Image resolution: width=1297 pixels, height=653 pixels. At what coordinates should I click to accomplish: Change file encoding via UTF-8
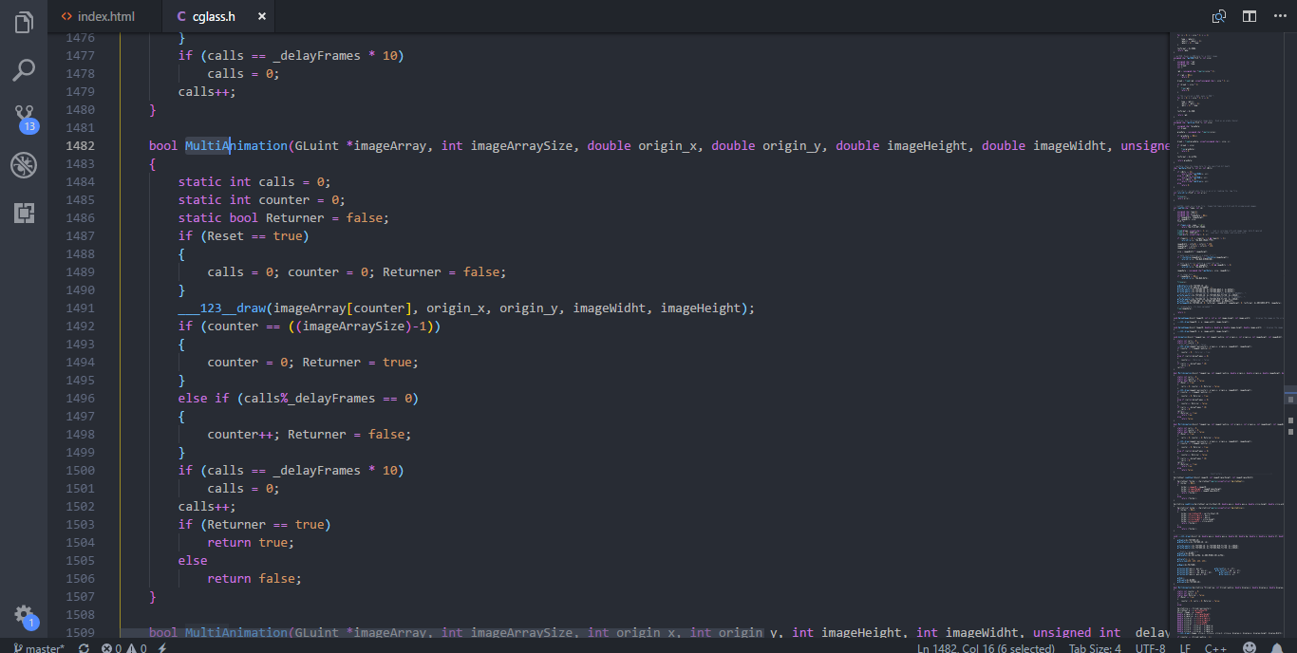(x=1150, y=648)
